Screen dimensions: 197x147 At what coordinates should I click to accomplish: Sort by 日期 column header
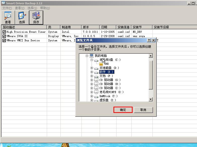coord(108,27)
